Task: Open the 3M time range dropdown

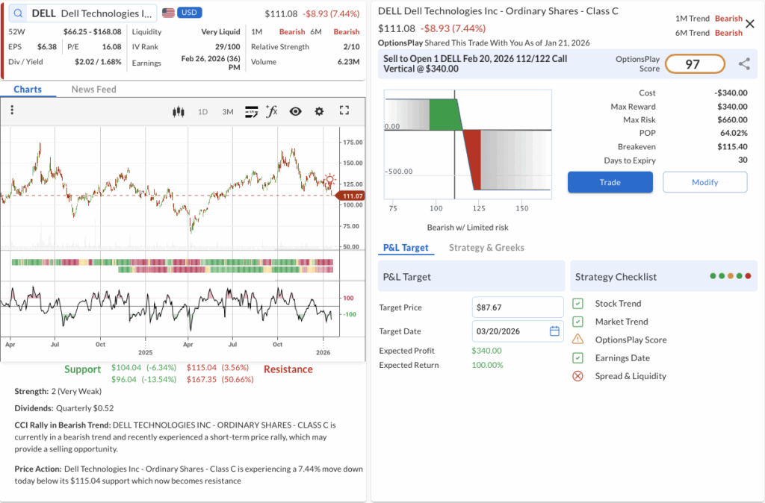Action: tap(227, 112)
